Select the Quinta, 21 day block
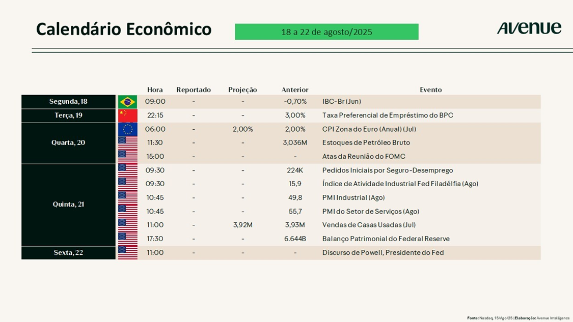This screenshot has height=322, width=573. tap(68, 204)
